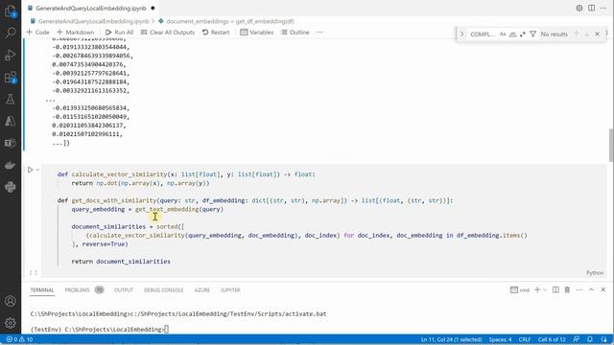Switch to the OUTPUT tab
Screen dimensions: 614x345
point(124,289)
